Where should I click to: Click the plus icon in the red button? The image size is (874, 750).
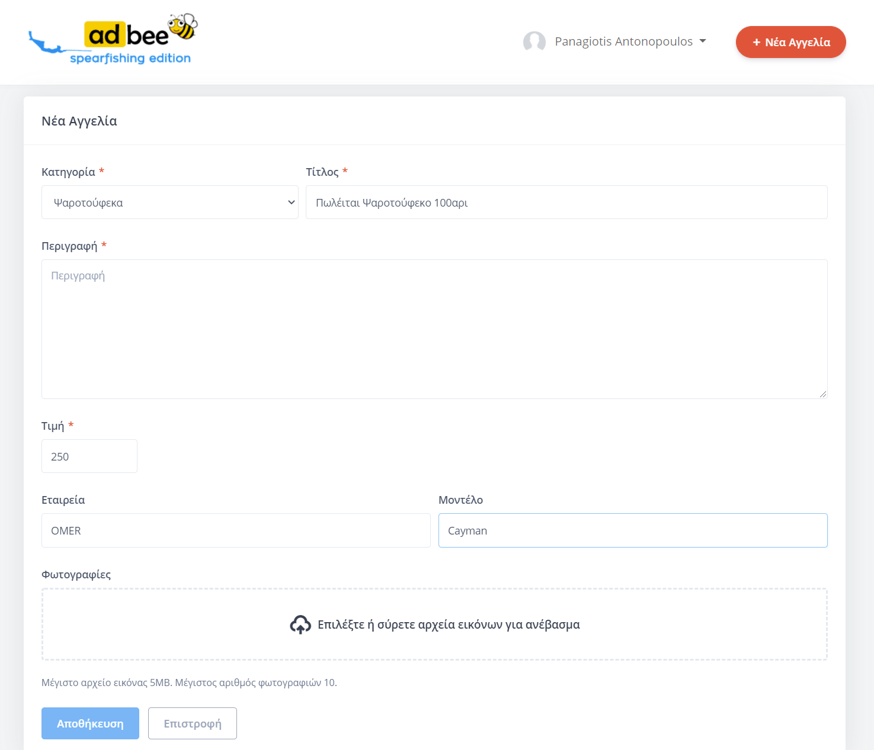tap(756, 42)
